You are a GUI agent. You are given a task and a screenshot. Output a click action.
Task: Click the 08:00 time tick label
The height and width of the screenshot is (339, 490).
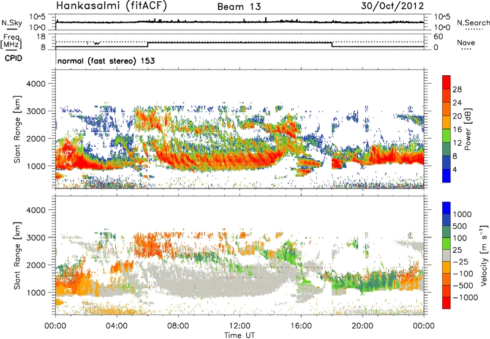coord(178,326)
